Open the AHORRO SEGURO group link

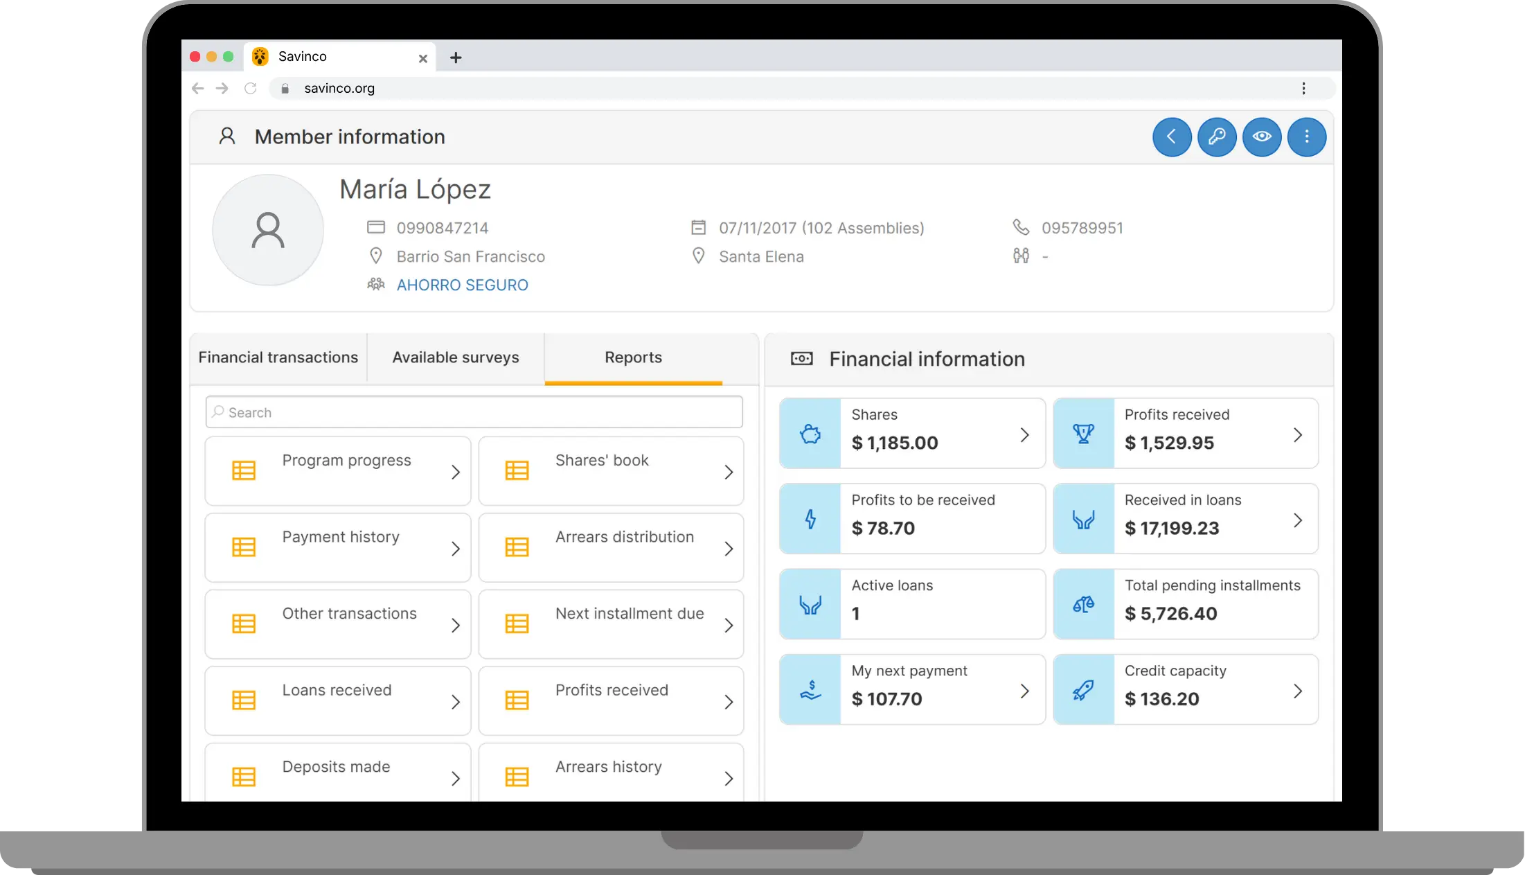(x=462, y=285)
